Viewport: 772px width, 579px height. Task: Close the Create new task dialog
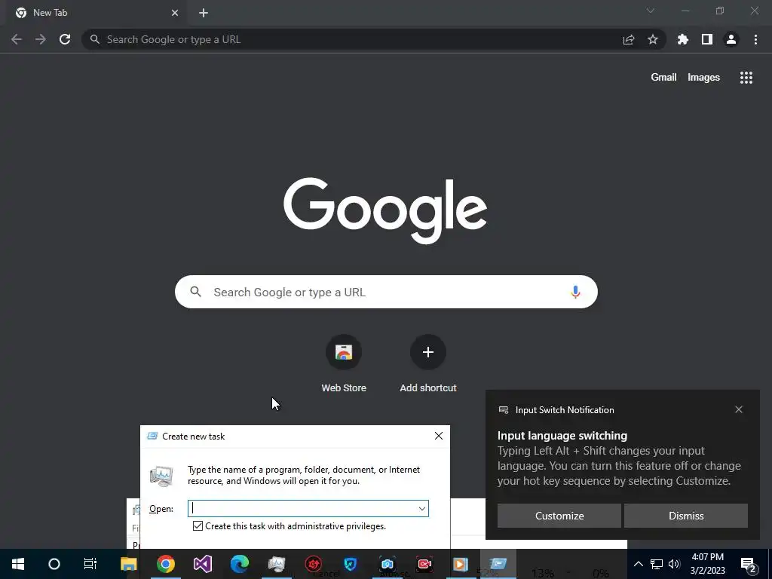439,436
